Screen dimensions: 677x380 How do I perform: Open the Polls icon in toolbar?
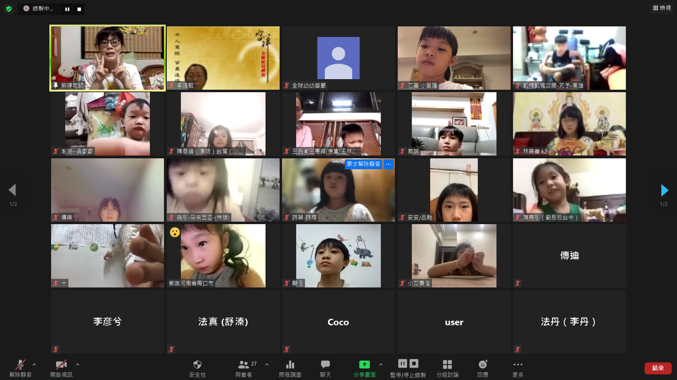(290, 365)
